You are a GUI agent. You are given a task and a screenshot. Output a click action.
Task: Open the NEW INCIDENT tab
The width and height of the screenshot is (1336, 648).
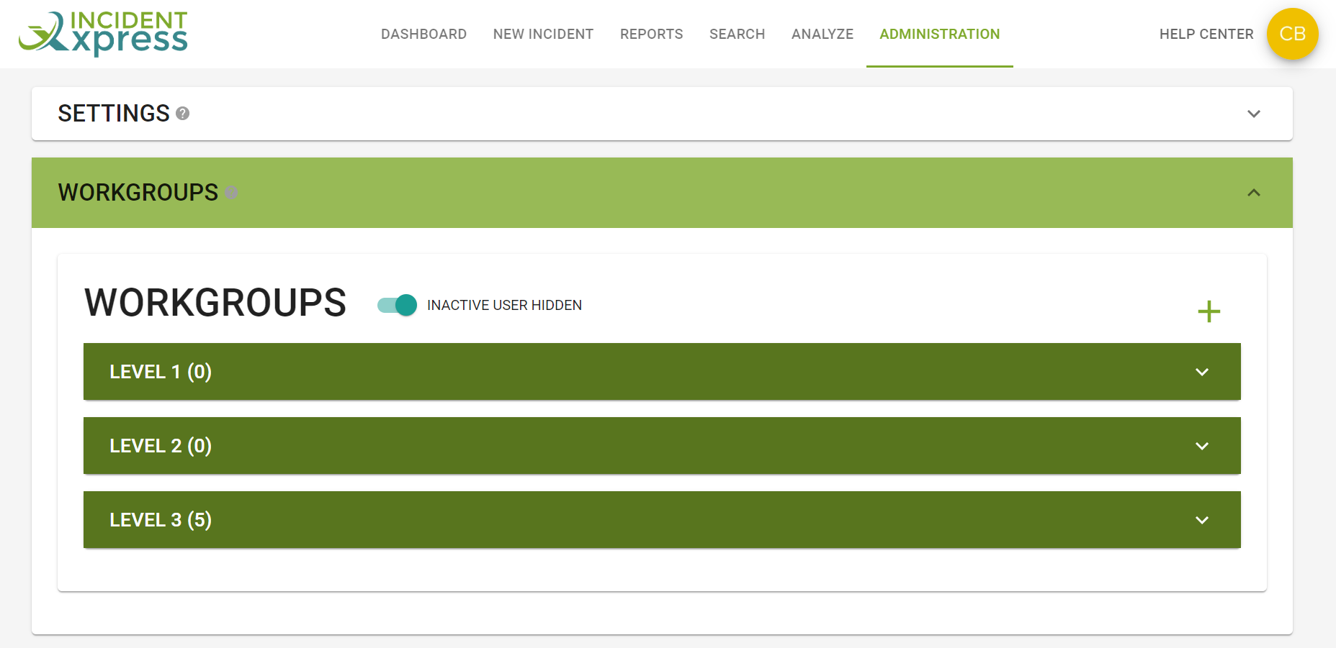(543, 34)
